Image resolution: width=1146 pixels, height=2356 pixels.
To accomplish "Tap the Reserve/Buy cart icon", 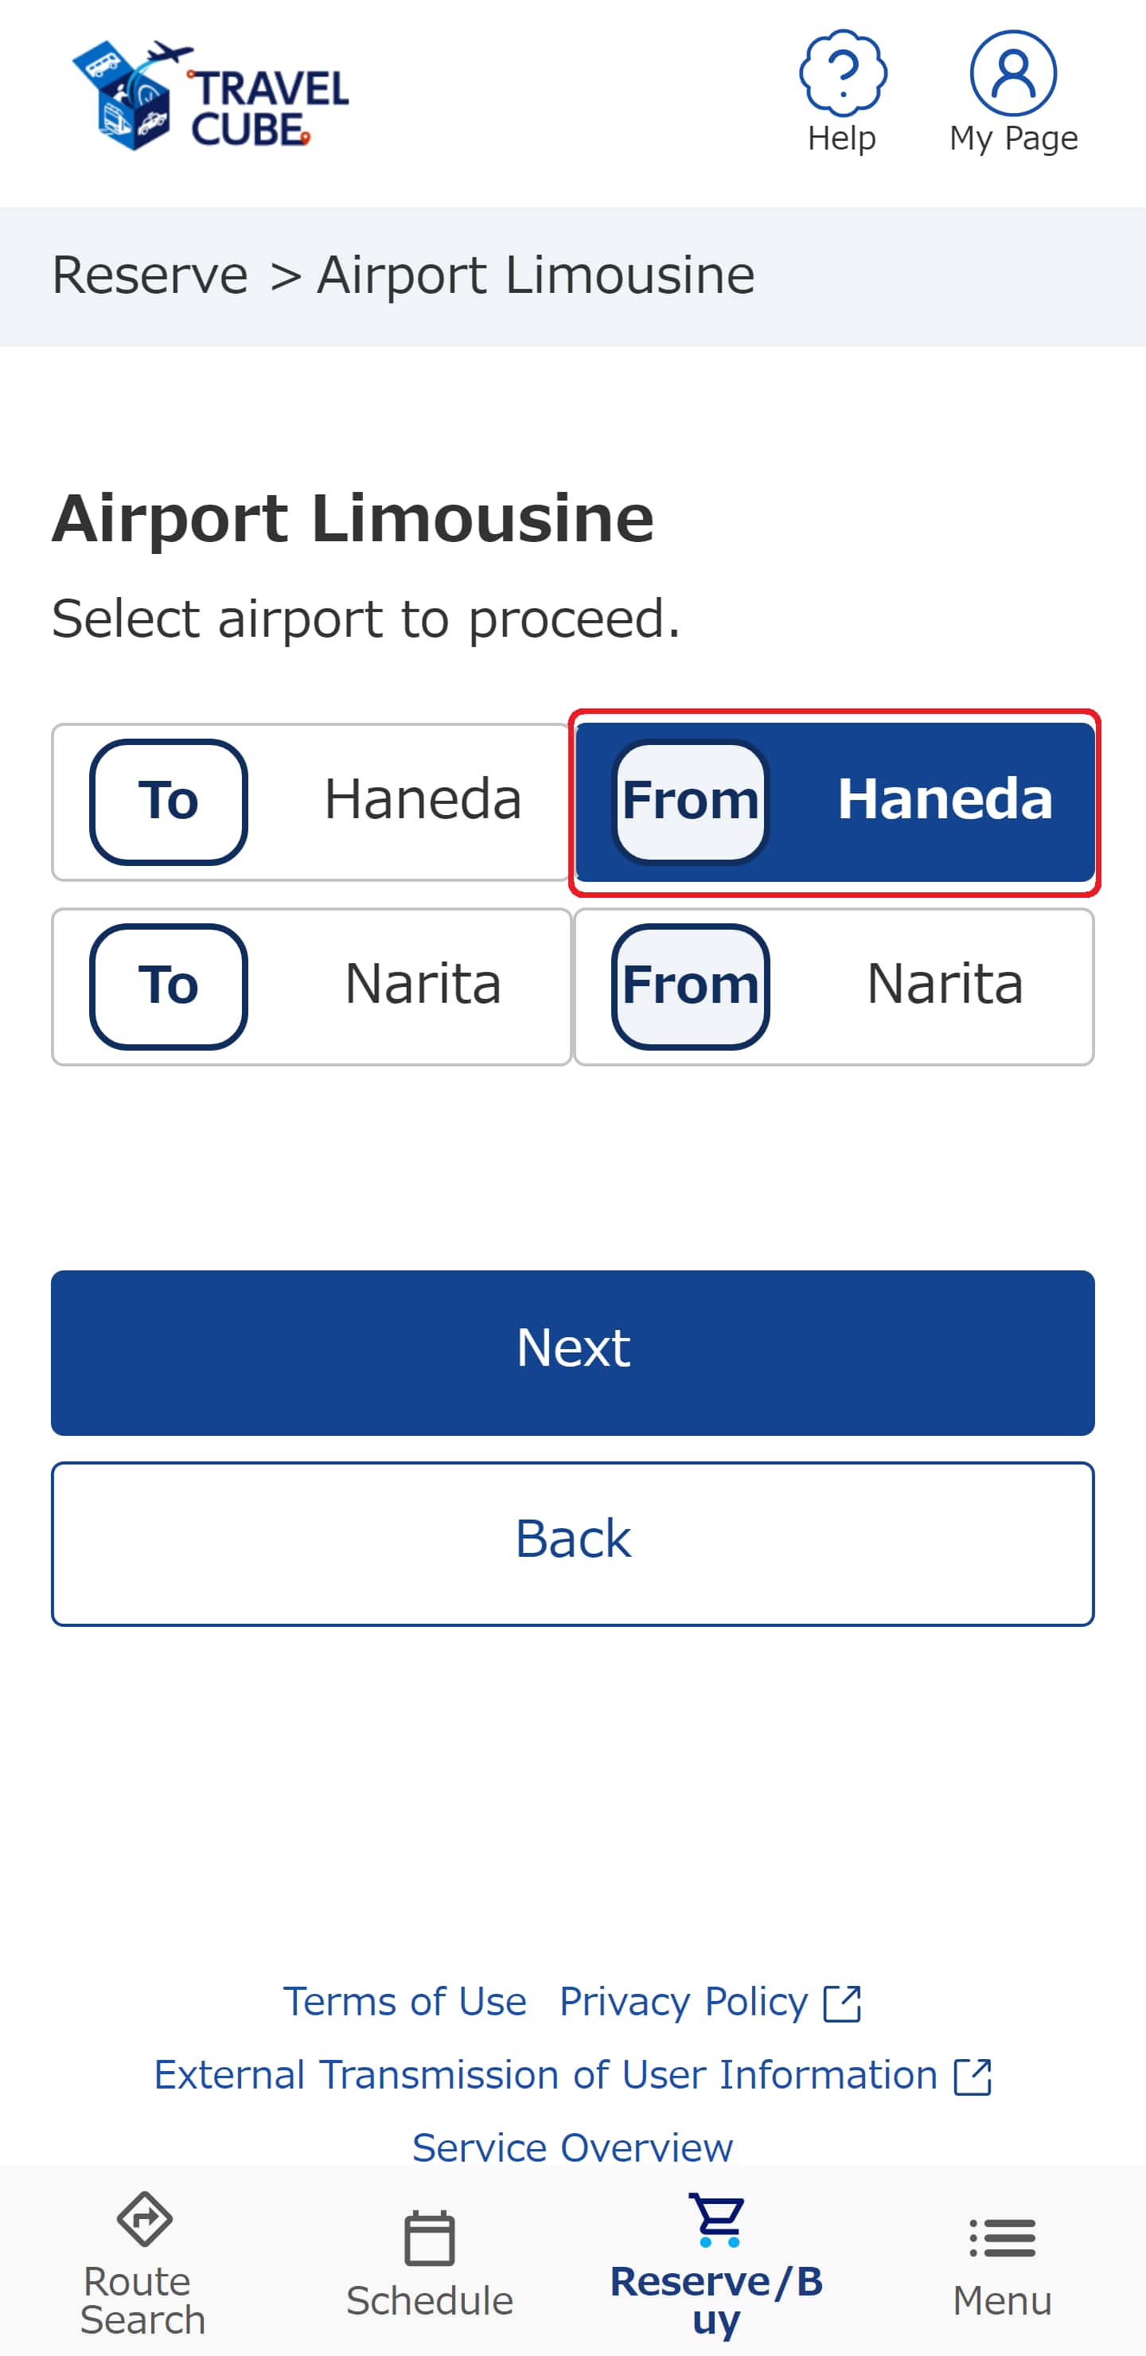I will coord(717,2220).
